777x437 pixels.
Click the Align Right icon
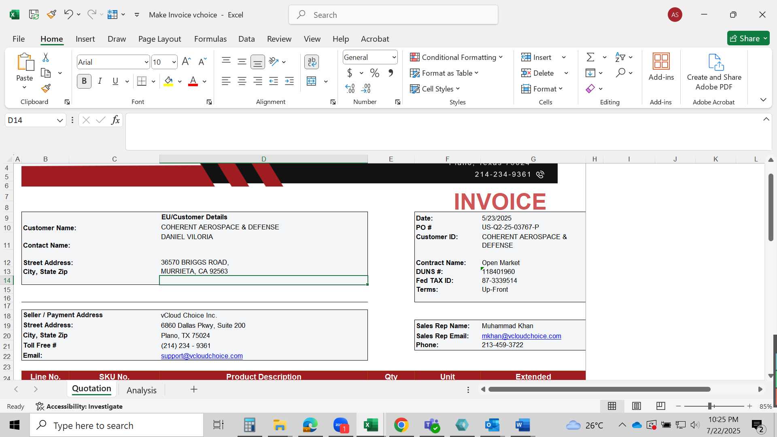click(x=258, y=81)
